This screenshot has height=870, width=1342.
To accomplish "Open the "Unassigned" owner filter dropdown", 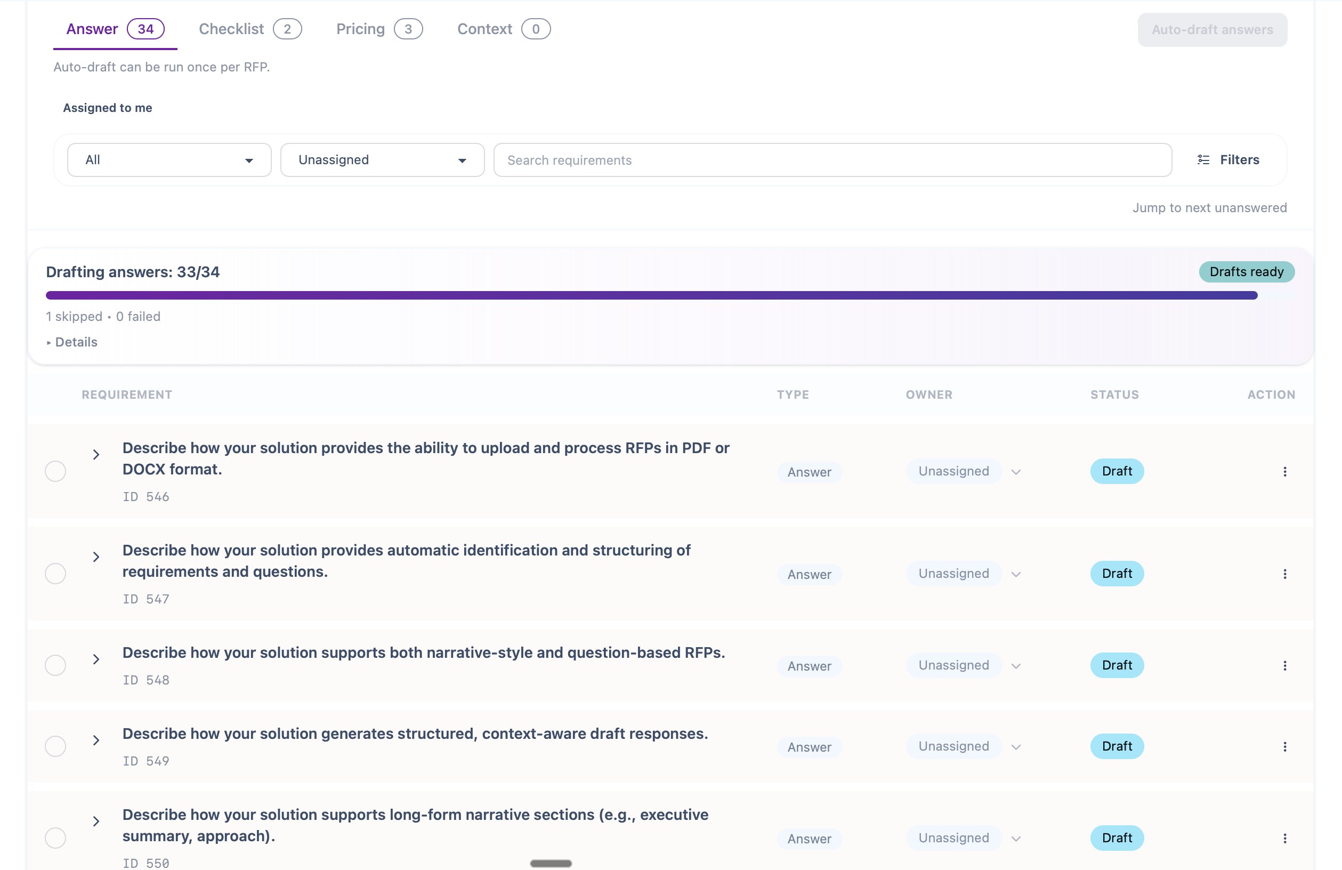I will click(382, 159).
